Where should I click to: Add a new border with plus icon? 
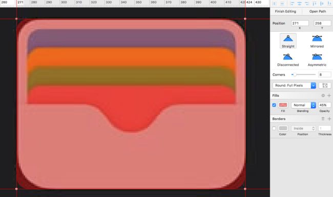pos(329,119)
